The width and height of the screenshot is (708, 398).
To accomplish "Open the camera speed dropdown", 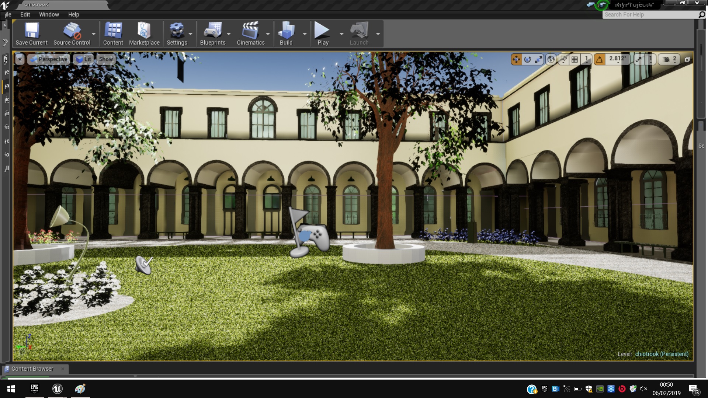I will [670, 59].
